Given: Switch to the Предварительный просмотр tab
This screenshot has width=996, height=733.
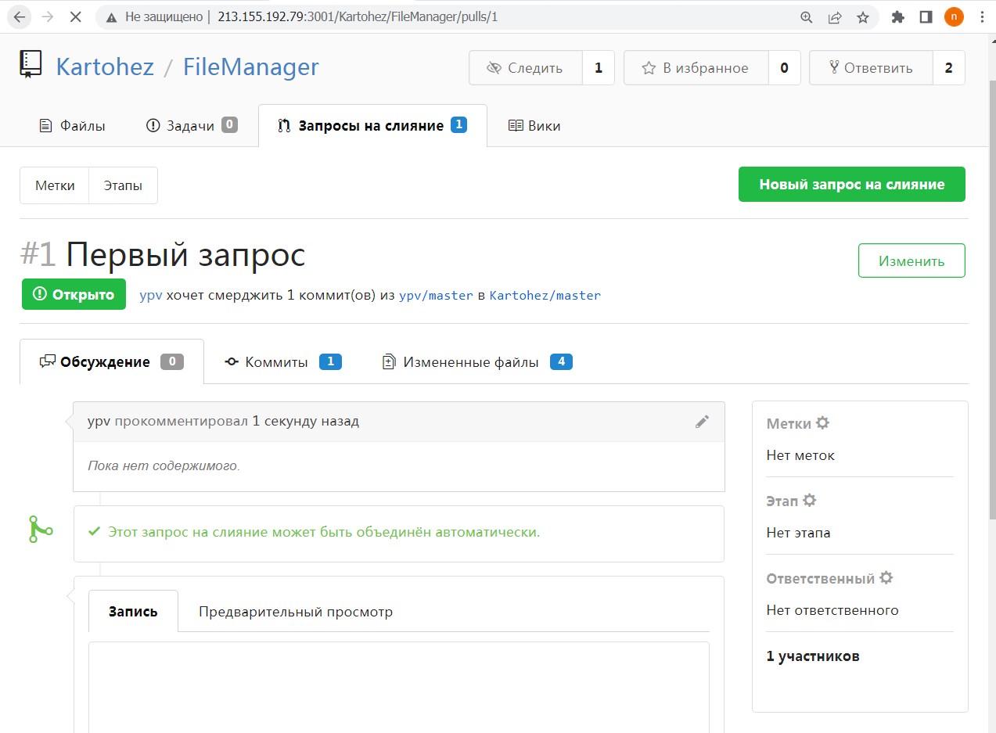Looking at the screenshot, I should tap(296, 611).
